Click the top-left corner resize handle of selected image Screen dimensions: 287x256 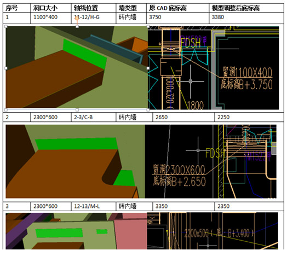(x=6, y=26)
